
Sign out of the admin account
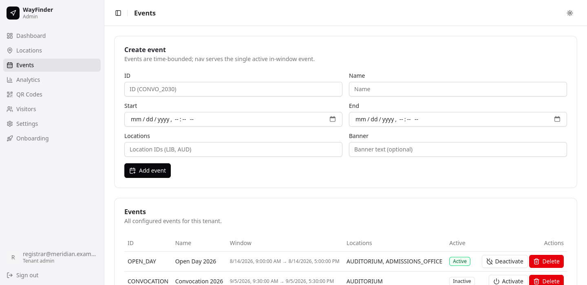point(52,275)
